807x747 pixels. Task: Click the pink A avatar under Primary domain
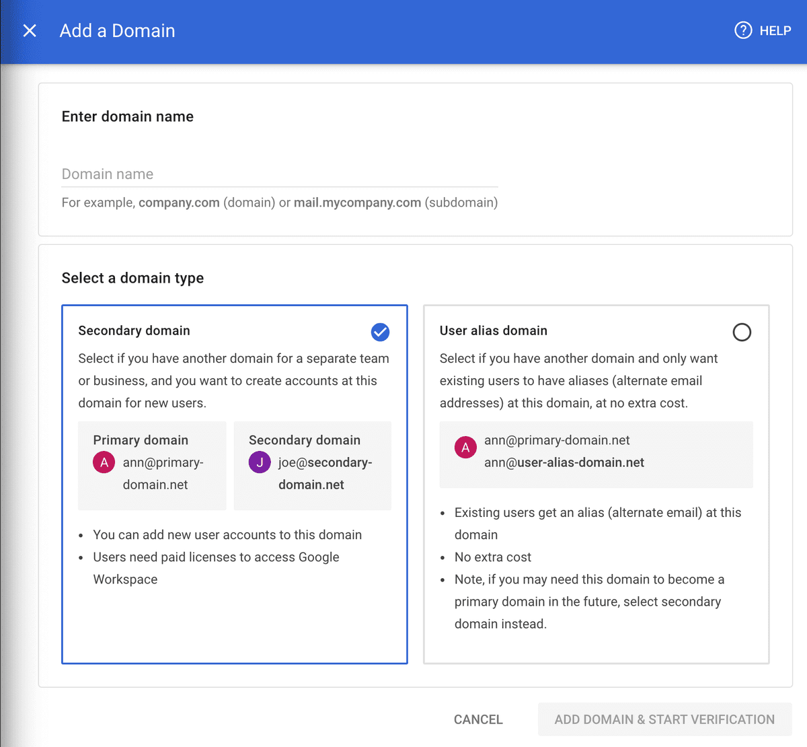click(x=104, y=462)
